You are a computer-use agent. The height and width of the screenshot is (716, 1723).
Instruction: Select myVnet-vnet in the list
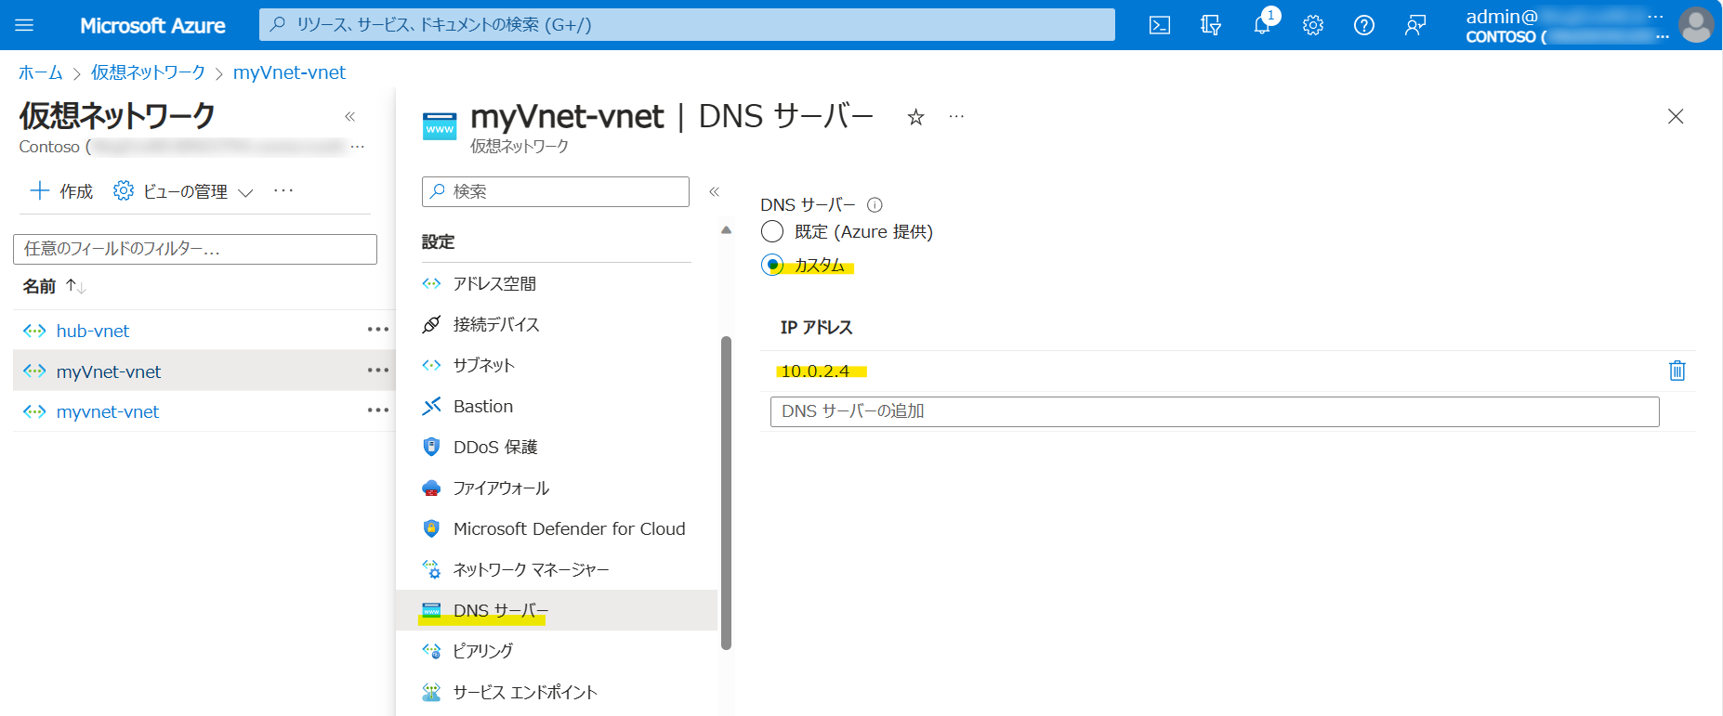[x=109, y=371]
